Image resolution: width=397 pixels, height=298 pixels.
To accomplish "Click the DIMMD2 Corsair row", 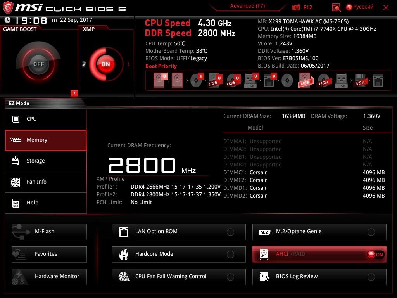I will pos(304,196).
